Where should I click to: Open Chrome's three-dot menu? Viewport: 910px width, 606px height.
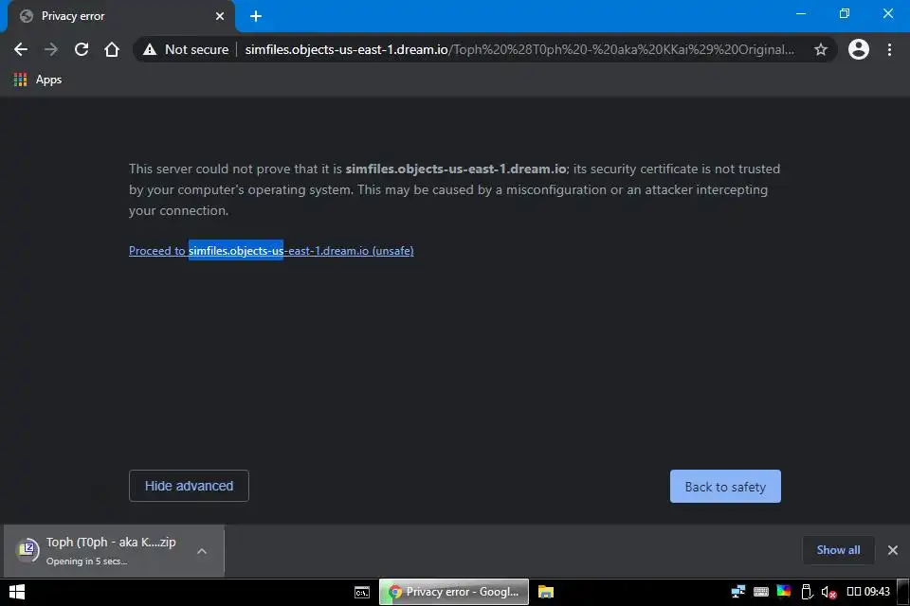[x=889, y=50]
